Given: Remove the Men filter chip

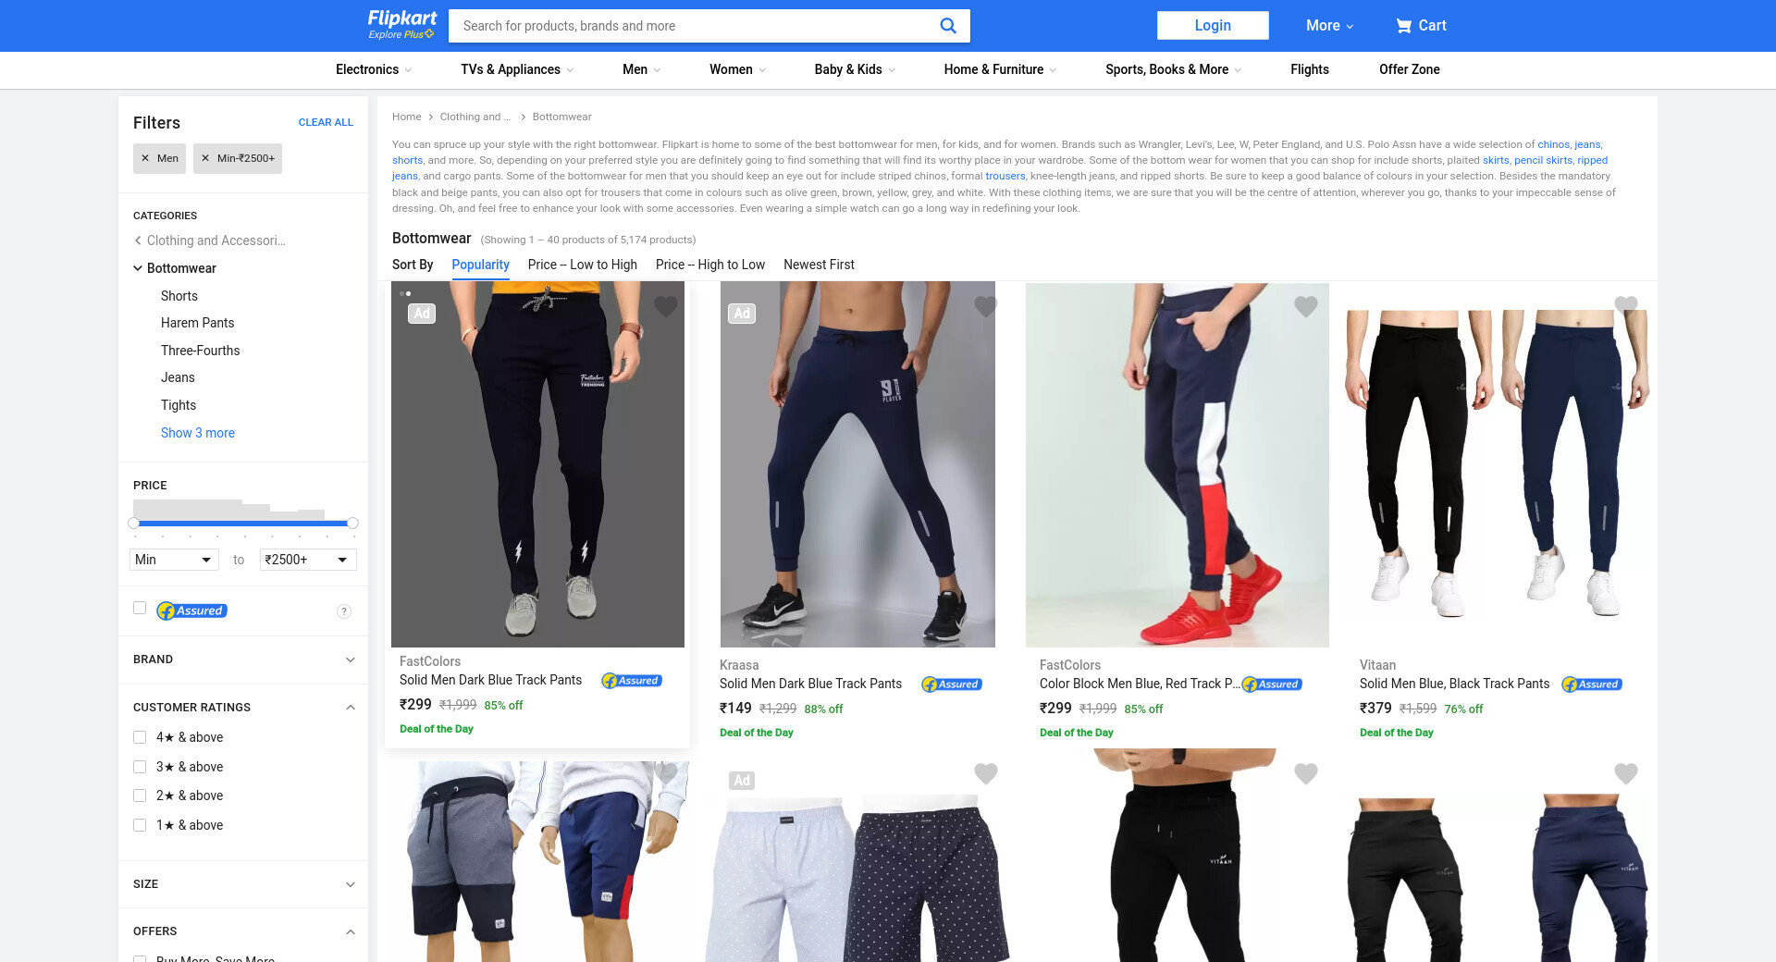Looking at the screenshot, I should (145, 158).
